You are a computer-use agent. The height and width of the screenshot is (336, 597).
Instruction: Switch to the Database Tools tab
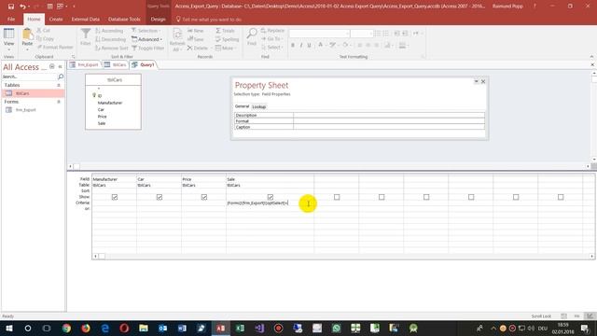pos(124,19)
